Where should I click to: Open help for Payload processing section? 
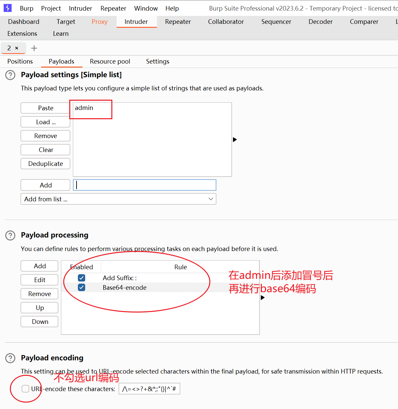pos(10,235)
